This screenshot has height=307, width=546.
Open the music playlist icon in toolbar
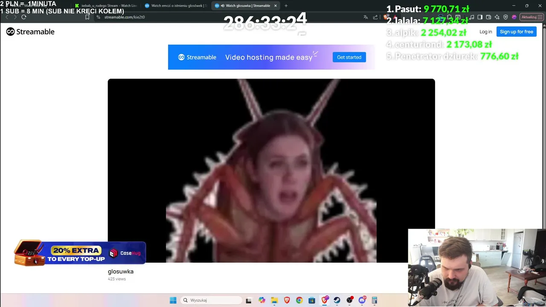[471, 17]
